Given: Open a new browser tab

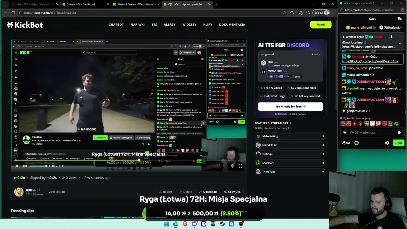Looking at the screenshot, I should 217,4.
